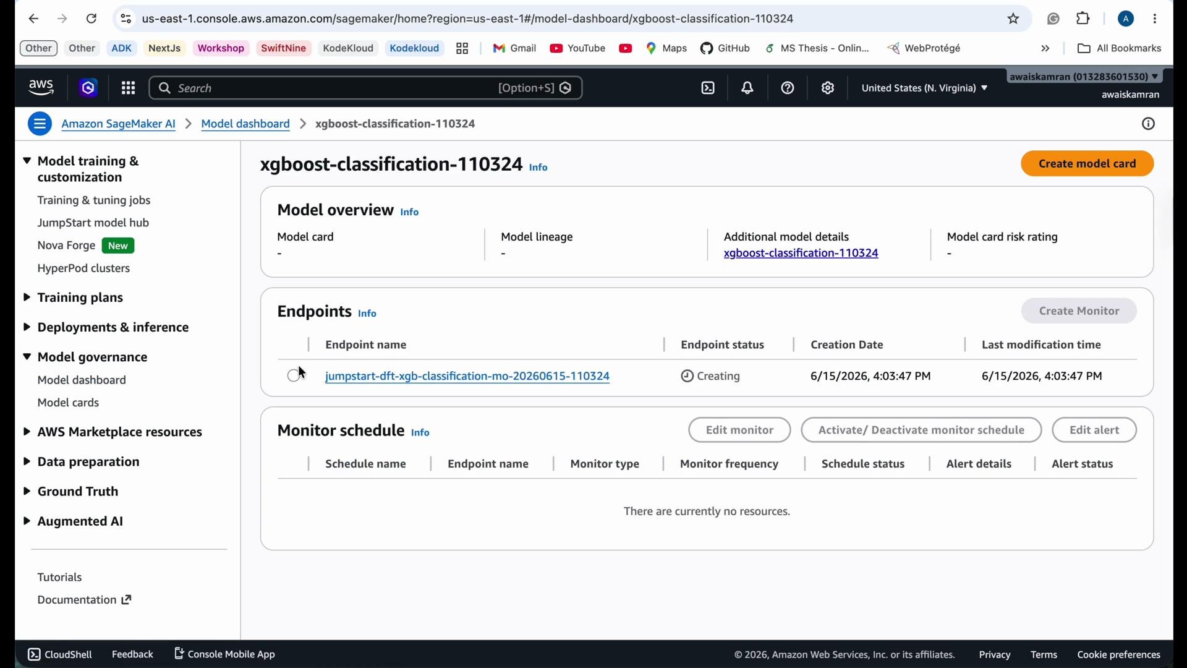Open Nova Forge in the sidebar

[66, 246]
